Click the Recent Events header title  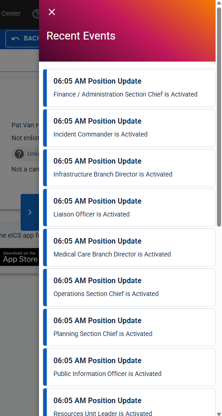[x=81, y=36]
